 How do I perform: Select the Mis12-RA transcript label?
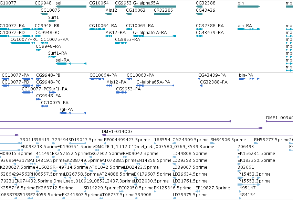pos(115,32)
